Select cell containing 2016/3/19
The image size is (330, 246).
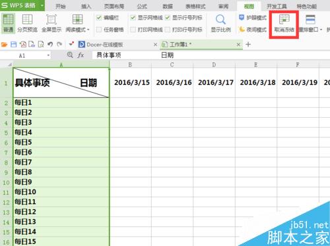[x=298, y=83]
